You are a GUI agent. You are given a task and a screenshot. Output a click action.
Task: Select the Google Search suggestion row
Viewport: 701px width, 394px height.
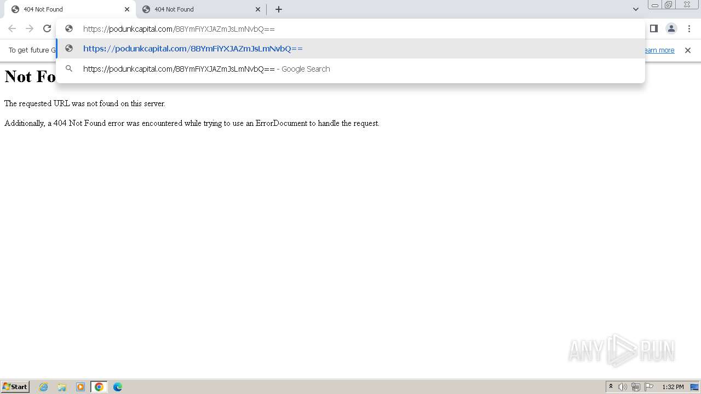[350, 69]
